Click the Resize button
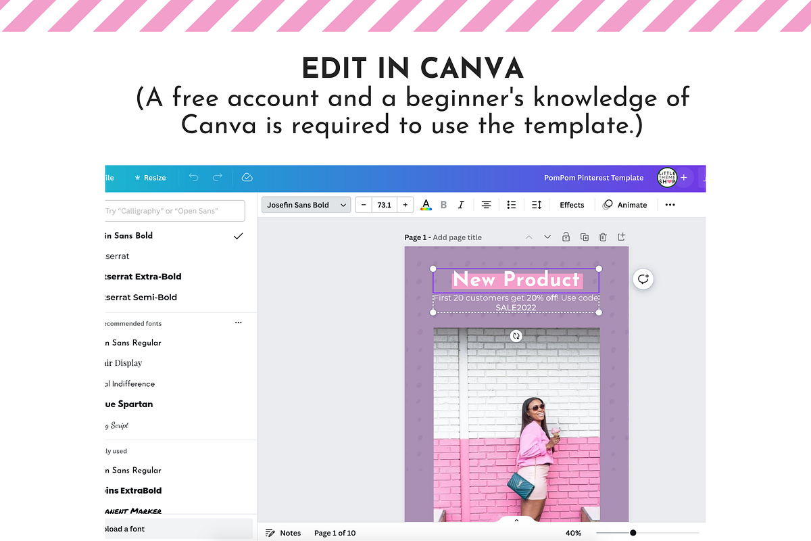 click(x=151, y=178)
